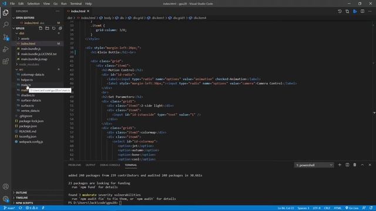
Task: Open the Run and Debug view
Action: (5, 49)
